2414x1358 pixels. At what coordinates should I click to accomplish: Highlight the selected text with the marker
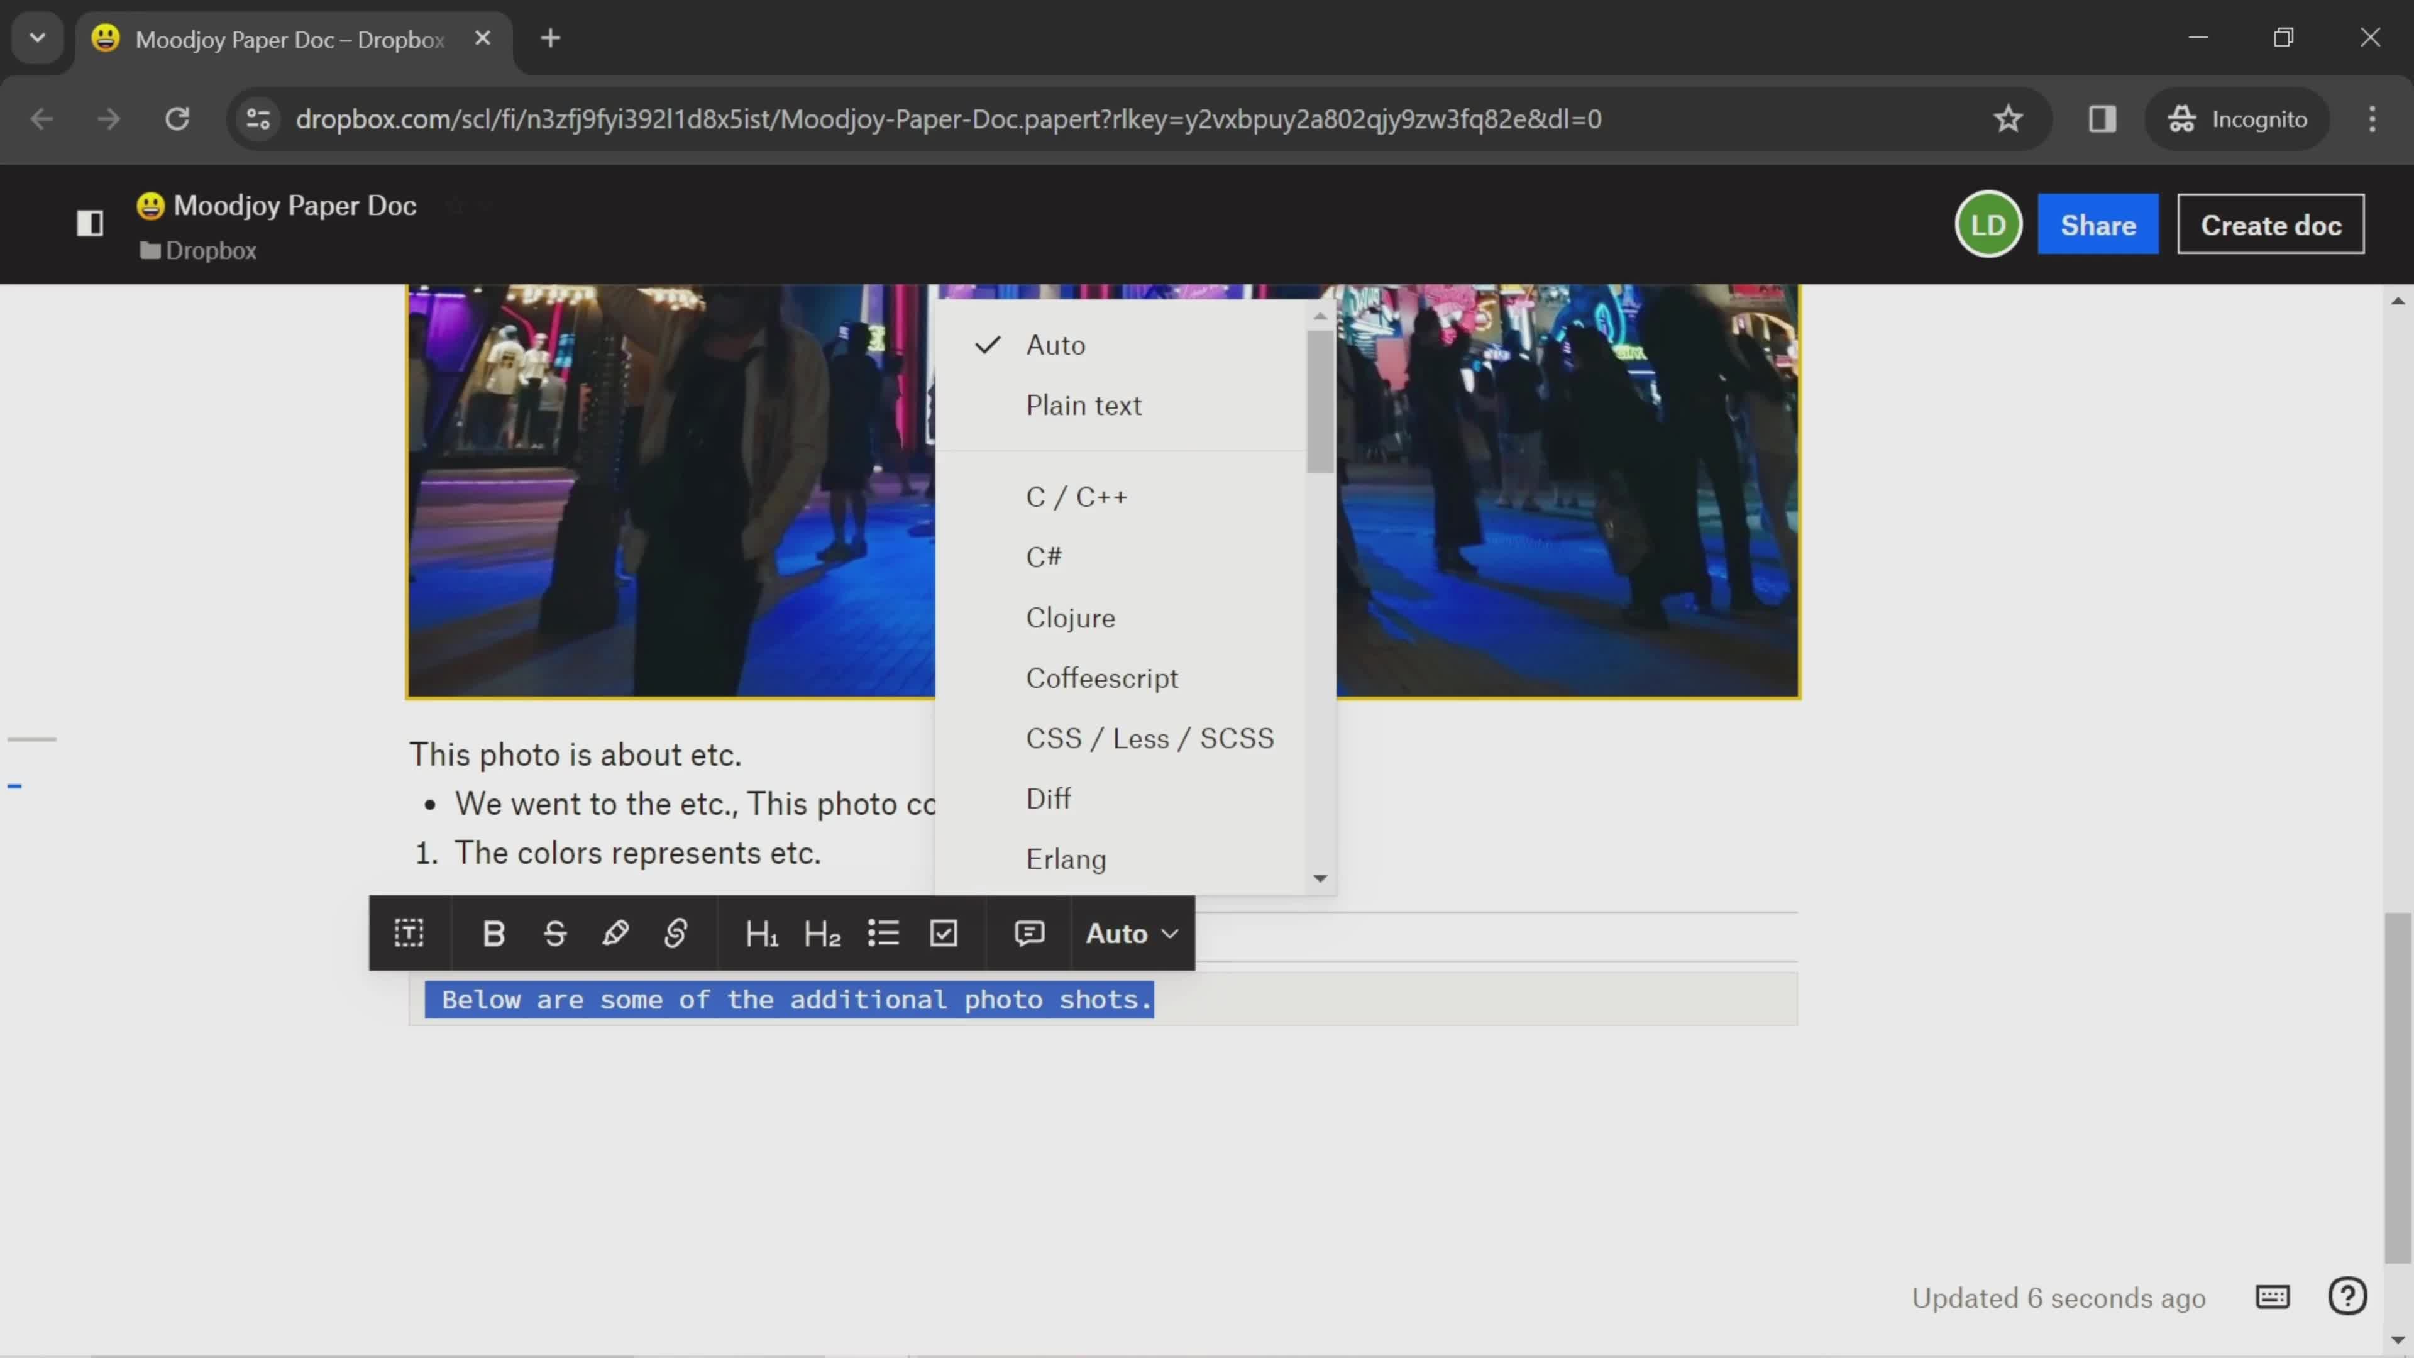(x=615, y=934)
